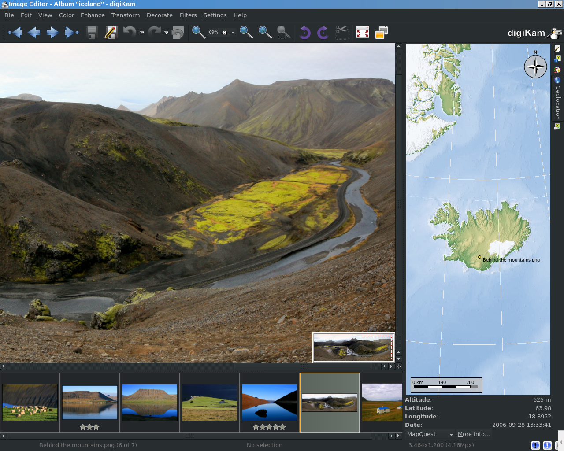
Task: Open the Redo history dropdown arrow
Action: [166, 33]
